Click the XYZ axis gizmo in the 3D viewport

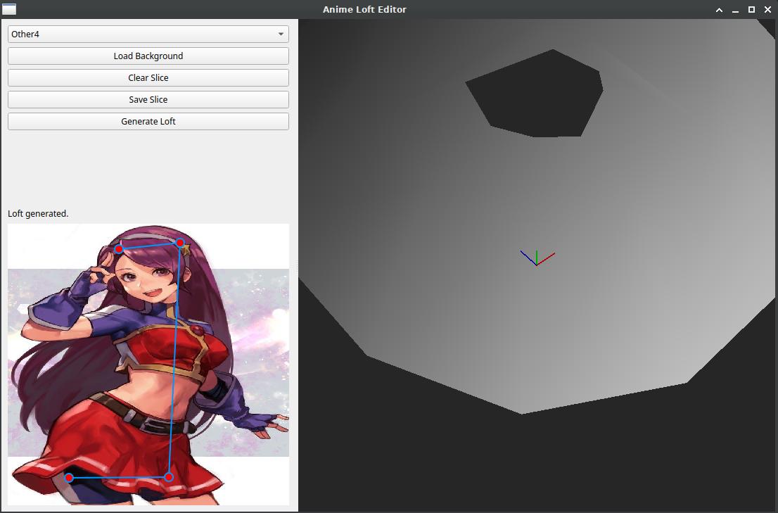pos(537,258)
